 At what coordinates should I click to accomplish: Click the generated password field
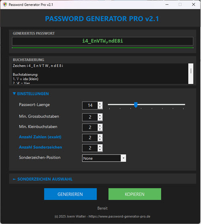(x=103, y=41)
